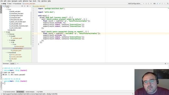This screenshot has height=95, width=169.
Task: Collapse the simple folder
Action: point(8,40)
